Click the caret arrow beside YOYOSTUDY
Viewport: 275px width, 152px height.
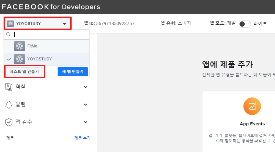tap(64, 23)
